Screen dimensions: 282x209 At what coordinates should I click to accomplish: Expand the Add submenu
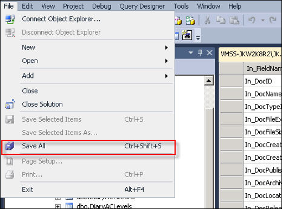(x=166, y=76)
